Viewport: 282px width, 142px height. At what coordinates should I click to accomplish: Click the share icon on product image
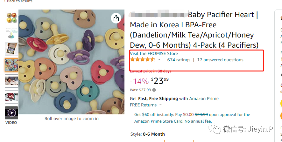[x=116, y=18]
